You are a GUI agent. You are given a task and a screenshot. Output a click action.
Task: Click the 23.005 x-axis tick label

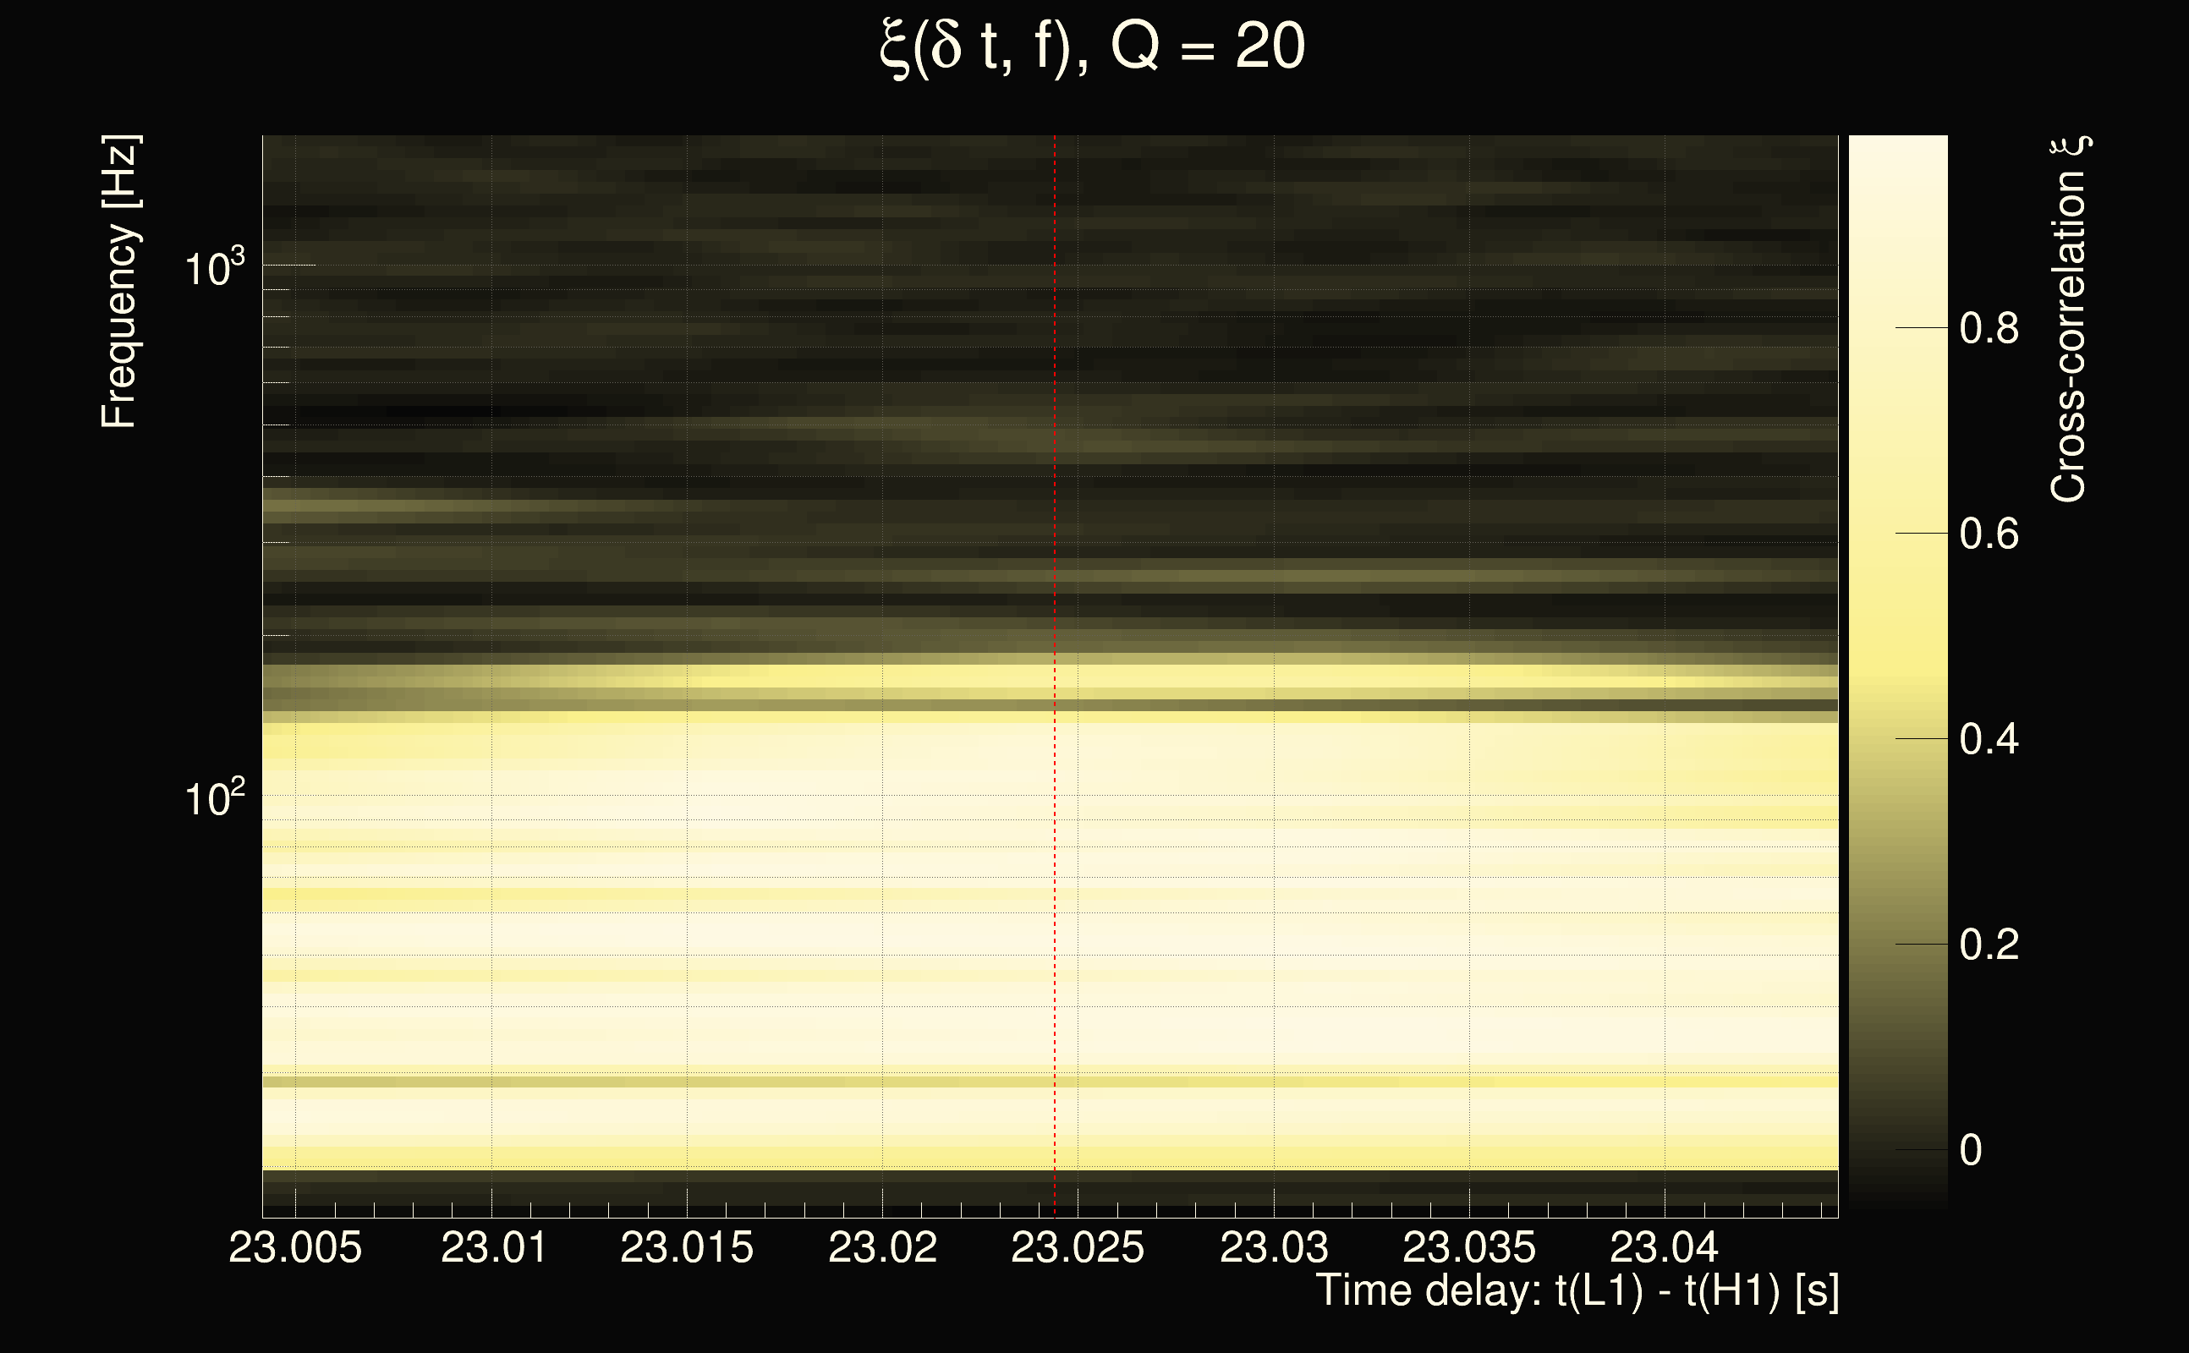295,1247
